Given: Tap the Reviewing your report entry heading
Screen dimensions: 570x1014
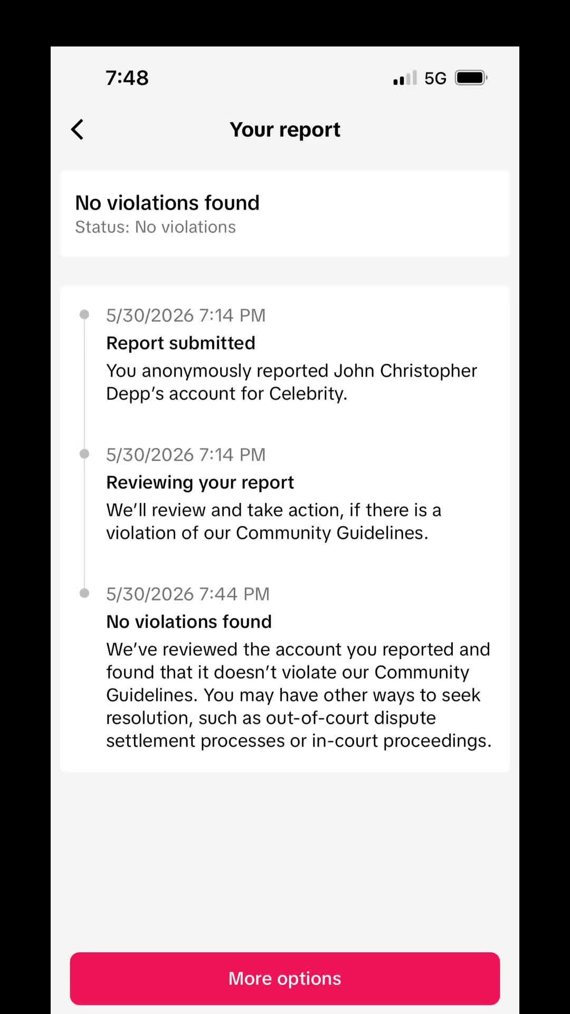Looking at the screenshot, I should (x=200, y=482).
